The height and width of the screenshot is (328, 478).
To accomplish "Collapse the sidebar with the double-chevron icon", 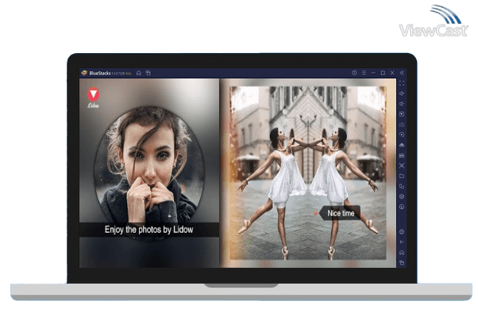I will [402, 73].
